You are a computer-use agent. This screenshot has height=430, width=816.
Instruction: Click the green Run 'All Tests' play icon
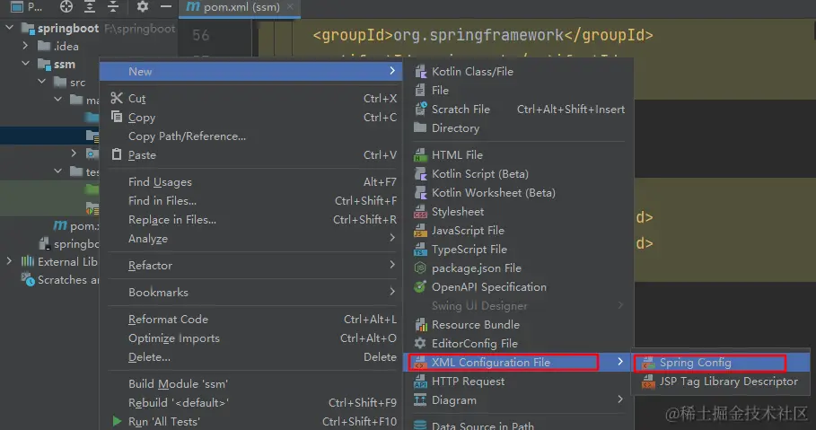pos(117,421)
